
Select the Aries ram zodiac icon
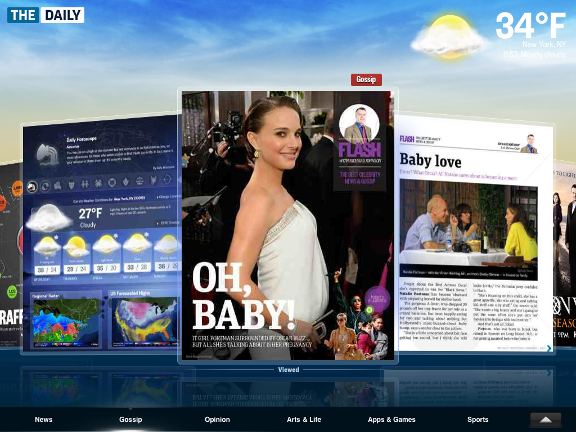(x=58, y=186)
